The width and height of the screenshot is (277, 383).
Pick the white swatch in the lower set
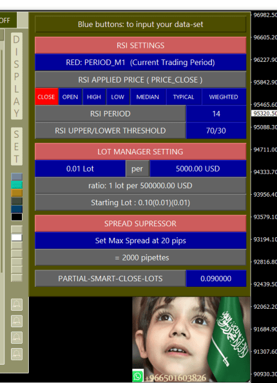point(17,238)
